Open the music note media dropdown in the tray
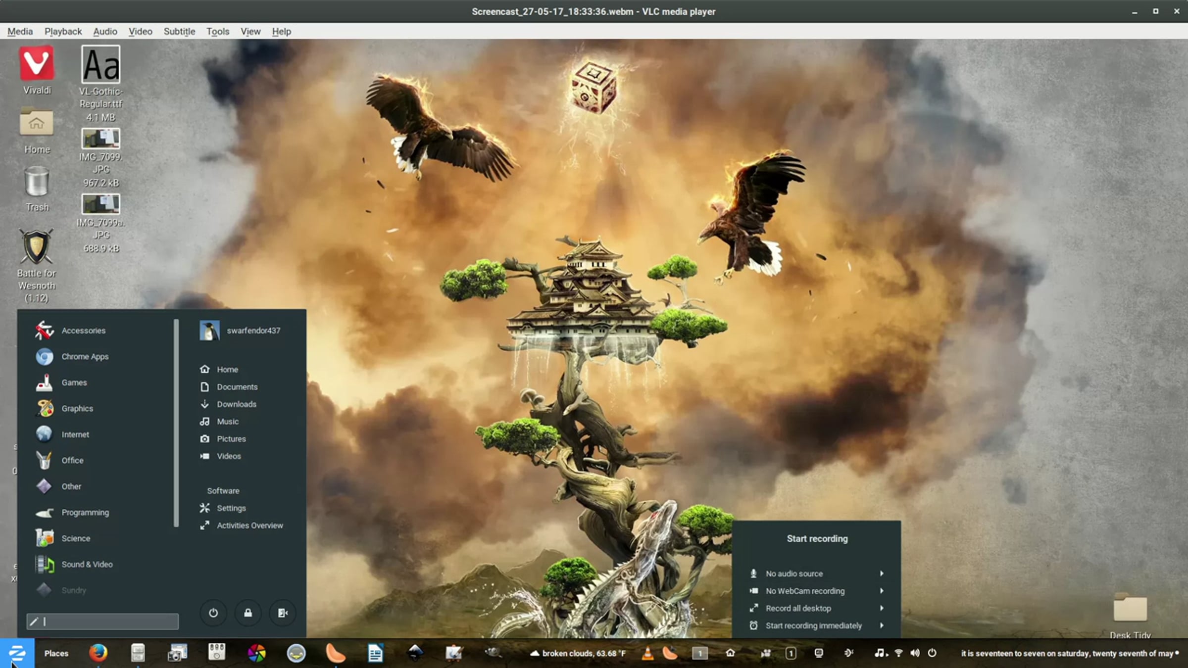Image resolution: width=1188 pixels, height=668 pixels. [x=881, y=653]
